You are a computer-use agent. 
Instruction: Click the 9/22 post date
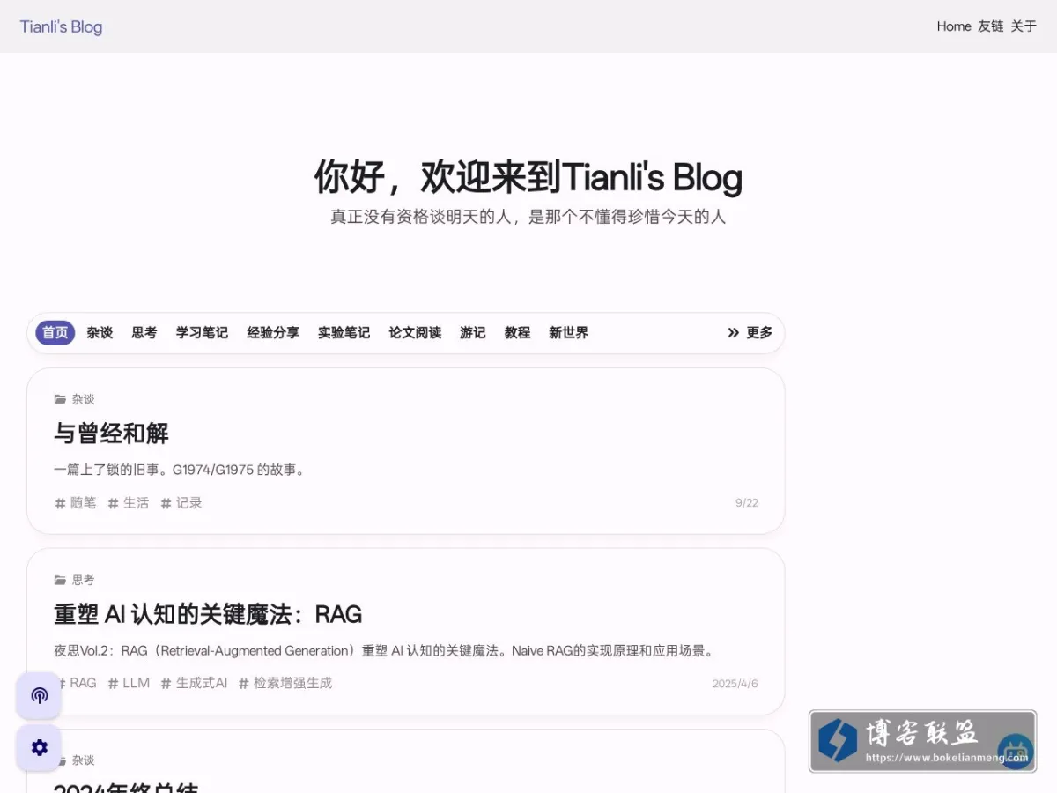click(x=747, y=503)
